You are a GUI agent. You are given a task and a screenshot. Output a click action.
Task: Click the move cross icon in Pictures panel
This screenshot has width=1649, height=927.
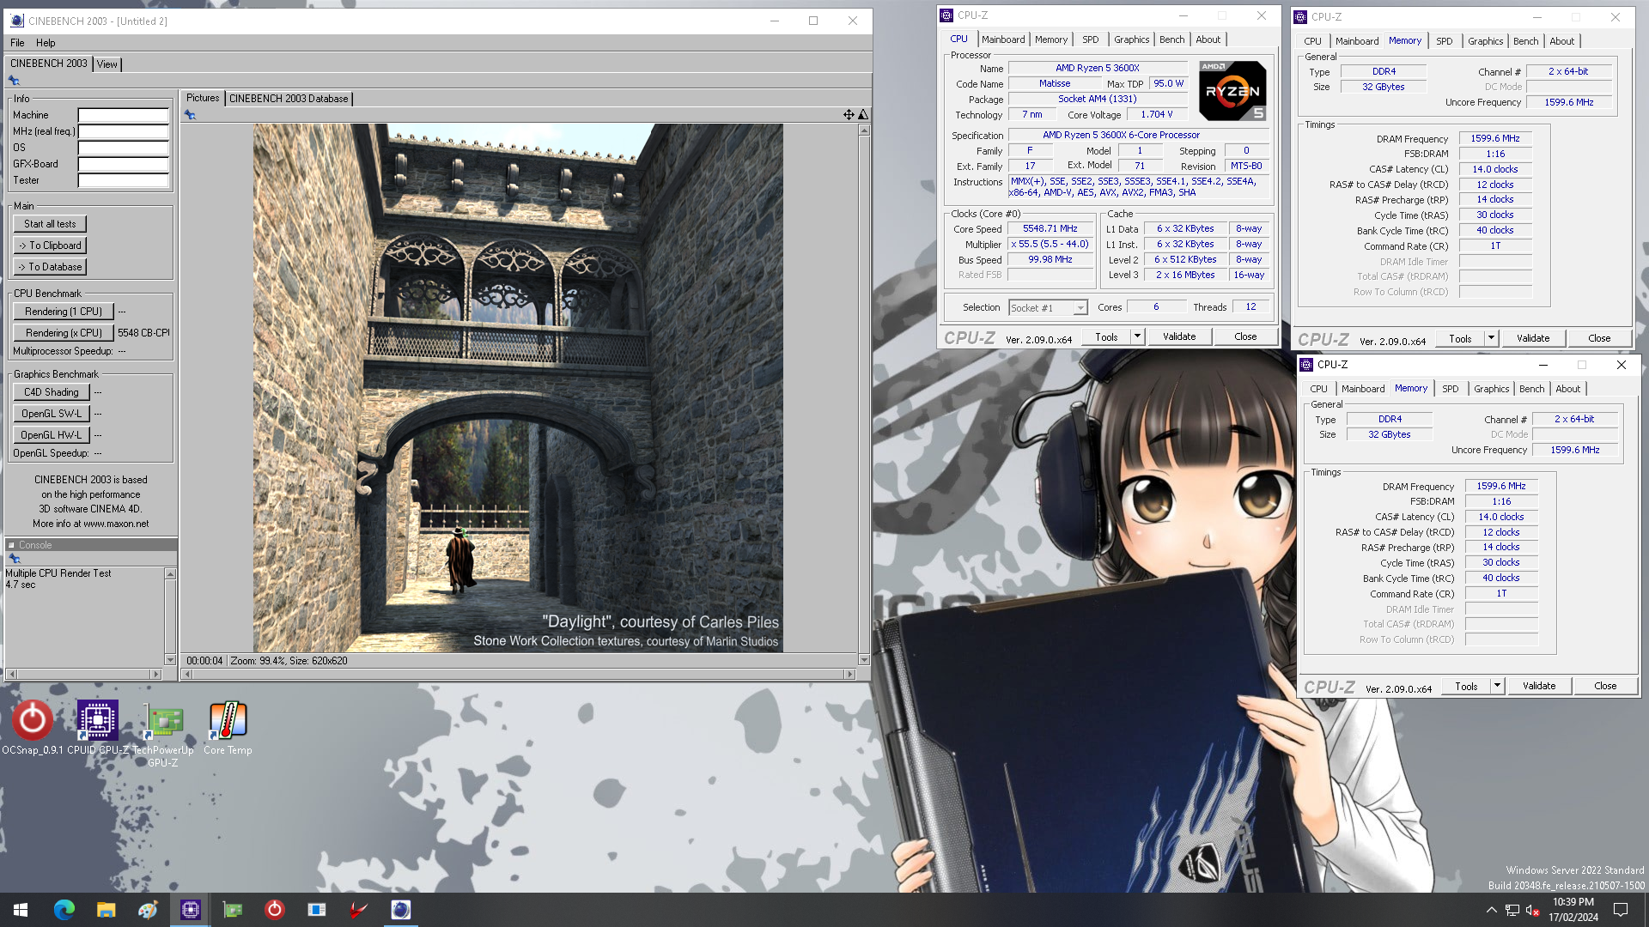849,115
